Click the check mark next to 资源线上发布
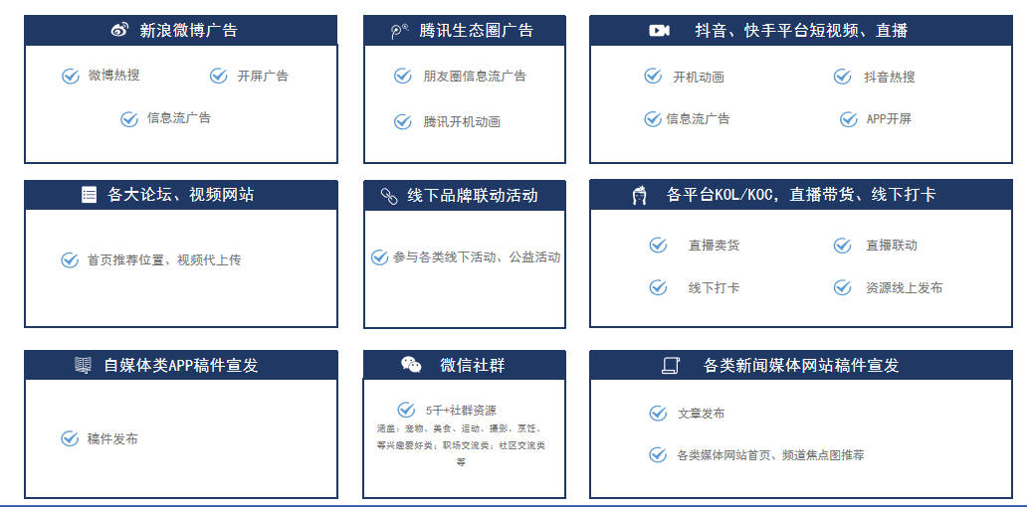Viewport: 1029px width, 507px height. [842, 287]
